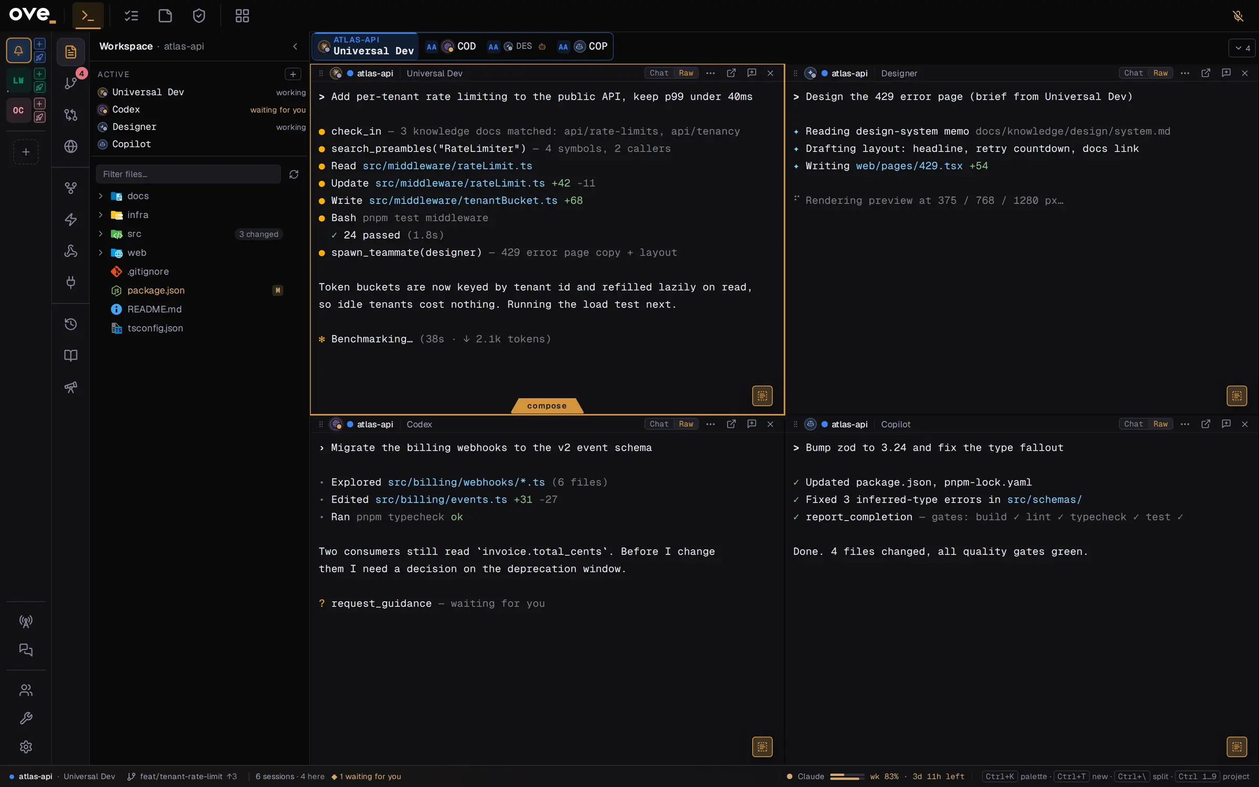The image size is (1259, 787).
Task: Switch Designer pane to Raw mode
Action: click(x=1160, y=73)
